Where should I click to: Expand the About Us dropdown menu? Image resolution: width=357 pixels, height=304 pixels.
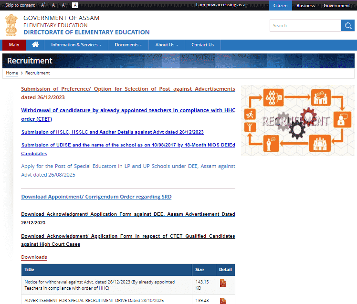[x=167, y=45]
